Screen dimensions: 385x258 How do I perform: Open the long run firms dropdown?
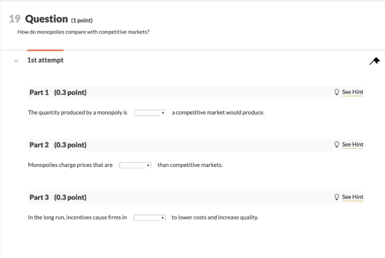tap(150, 218)
